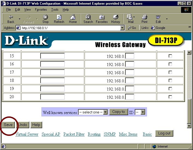This screenshot has width=193, height=150.
Task: Click the server IP field for row 18
Action: tap(129, 80)
